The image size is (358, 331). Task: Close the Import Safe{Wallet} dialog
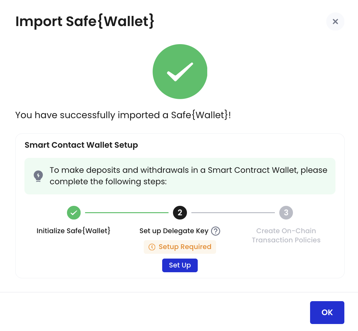(335, 22)
